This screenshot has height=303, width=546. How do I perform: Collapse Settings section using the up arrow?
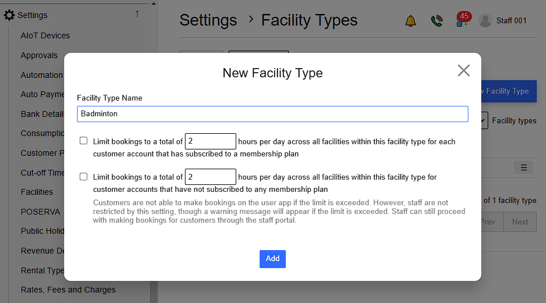point(137,14)
